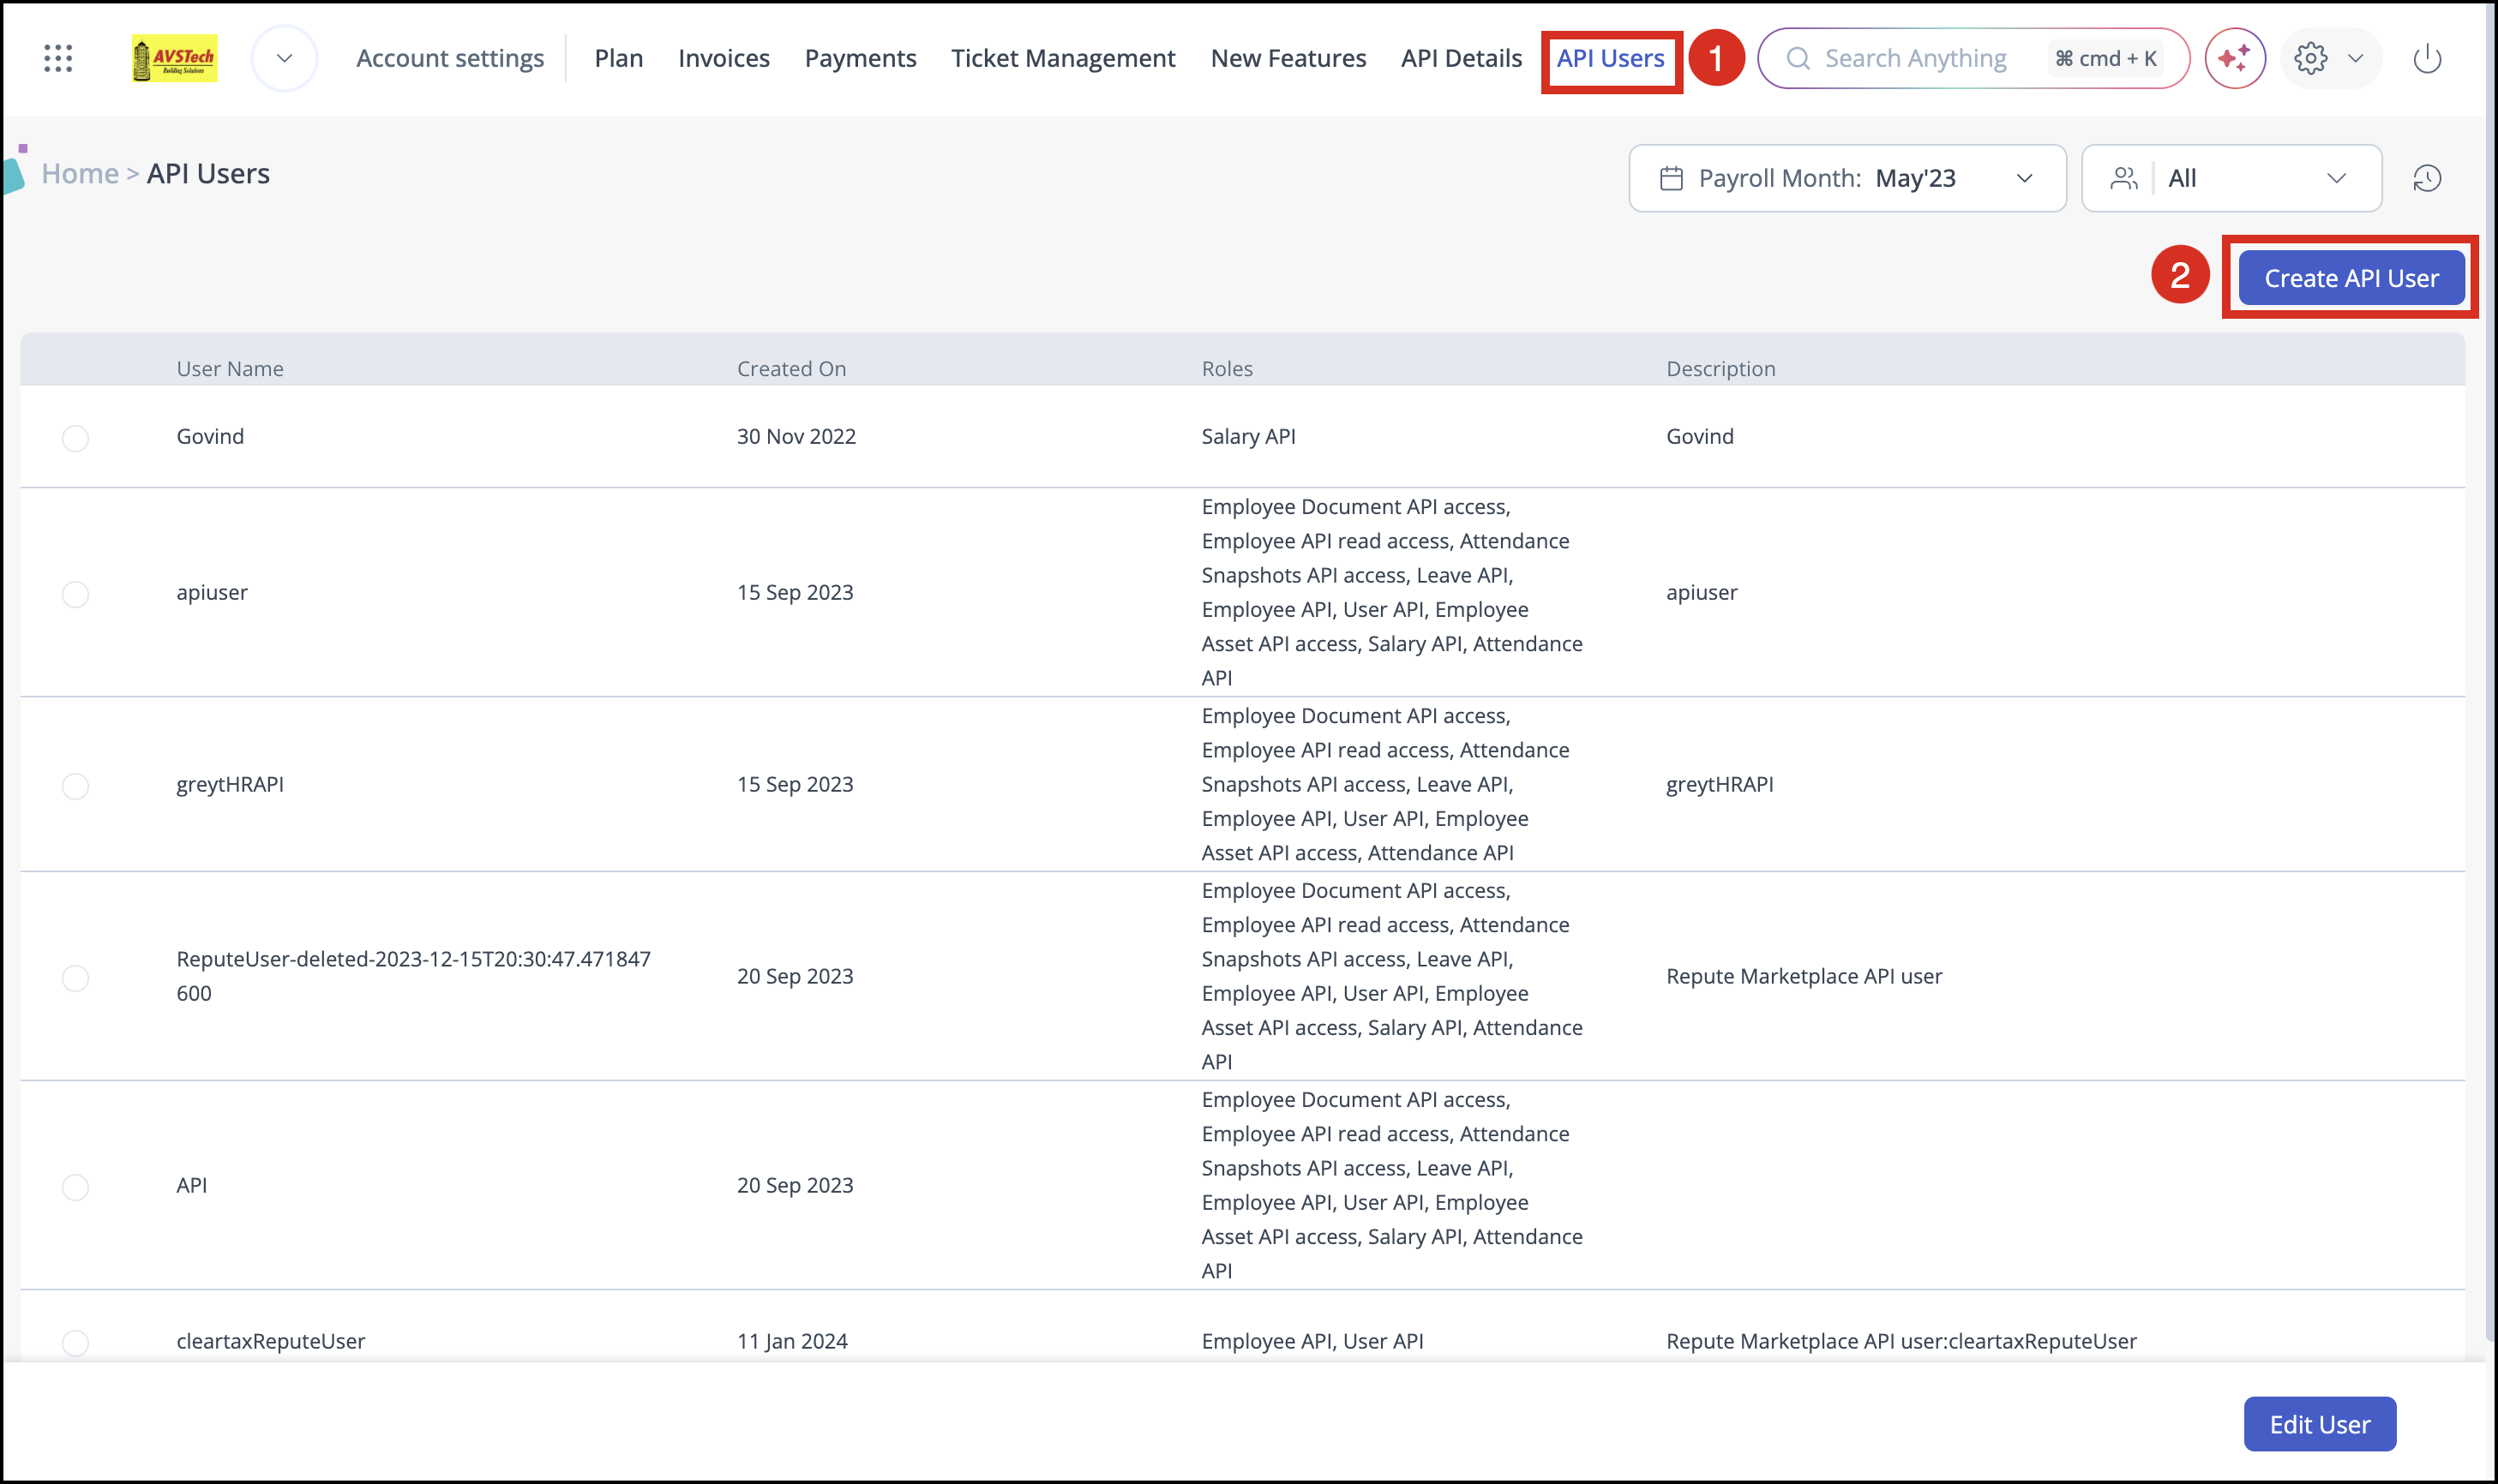
Task: Click the Search Anything input field
Action: [1915, 58]
